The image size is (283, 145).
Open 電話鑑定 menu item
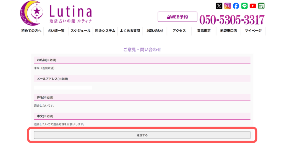[x=204, y=31]
